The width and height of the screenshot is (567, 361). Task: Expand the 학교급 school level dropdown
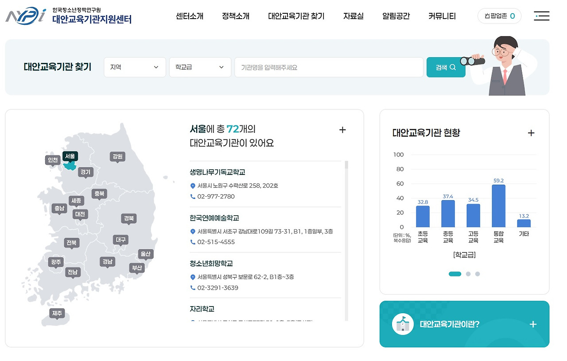[x=200, y=67]
